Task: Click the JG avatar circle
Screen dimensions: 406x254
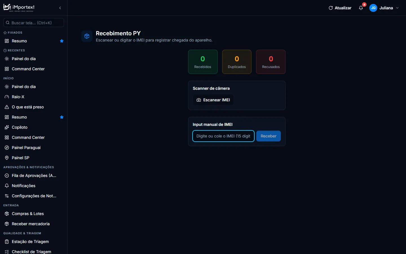Action: pyautogui.click(x=373, y=8)
